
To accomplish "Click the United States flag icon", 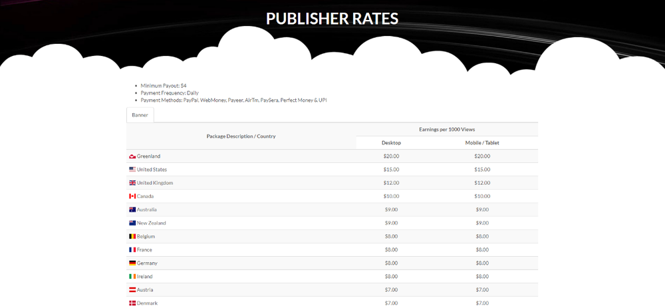I will [132, 170].
